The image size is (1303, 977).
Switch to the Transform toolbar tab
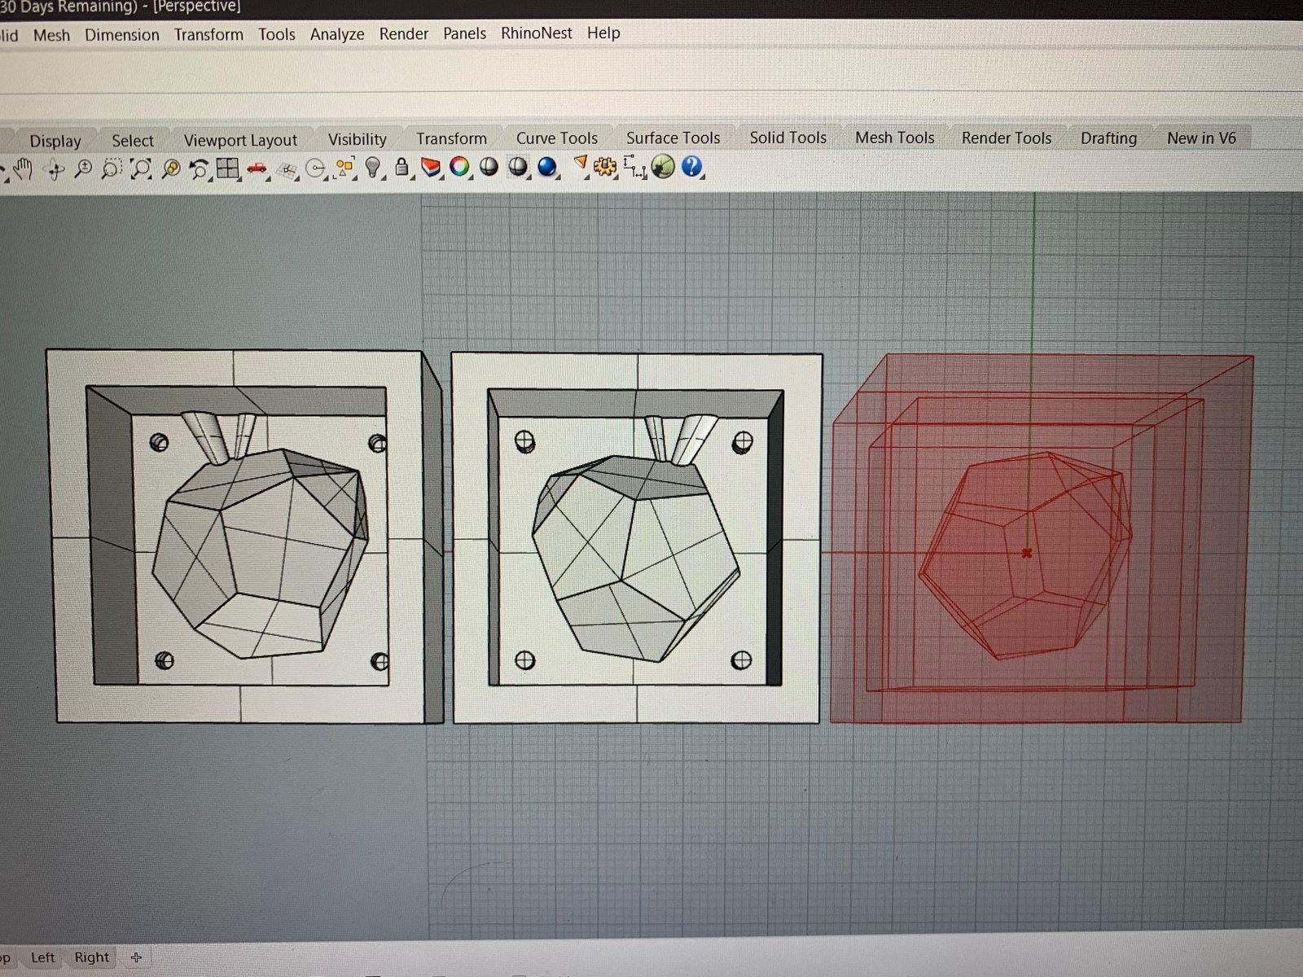451,139
